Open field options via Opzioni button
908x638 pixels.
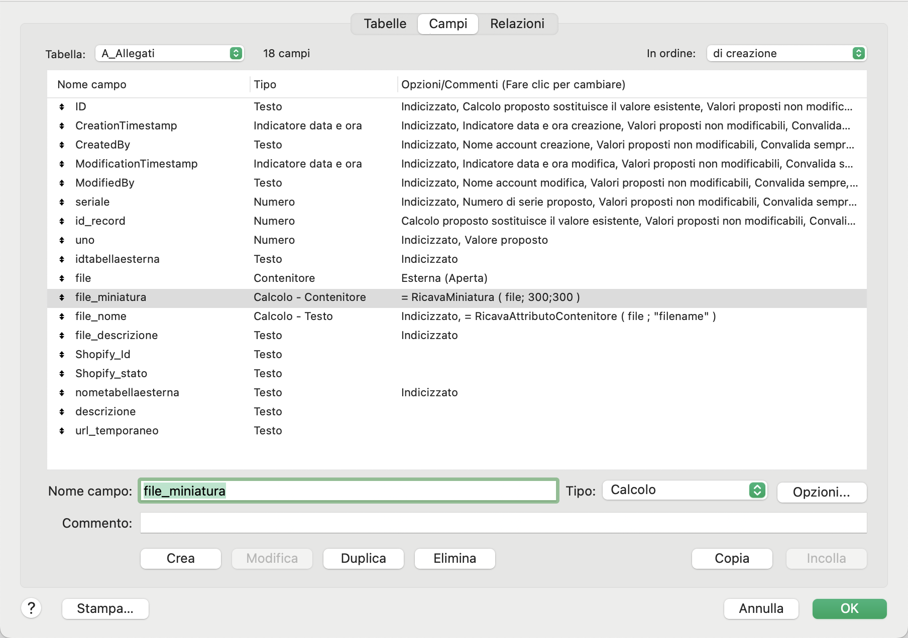click(x=821, y=492)
